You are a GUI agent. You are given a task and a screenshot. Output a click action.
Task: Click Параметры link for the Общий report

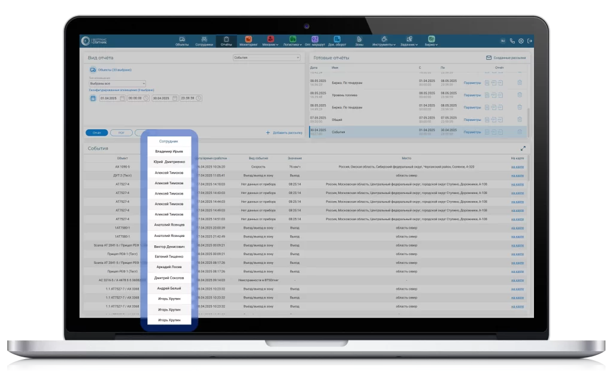[472, 119]
